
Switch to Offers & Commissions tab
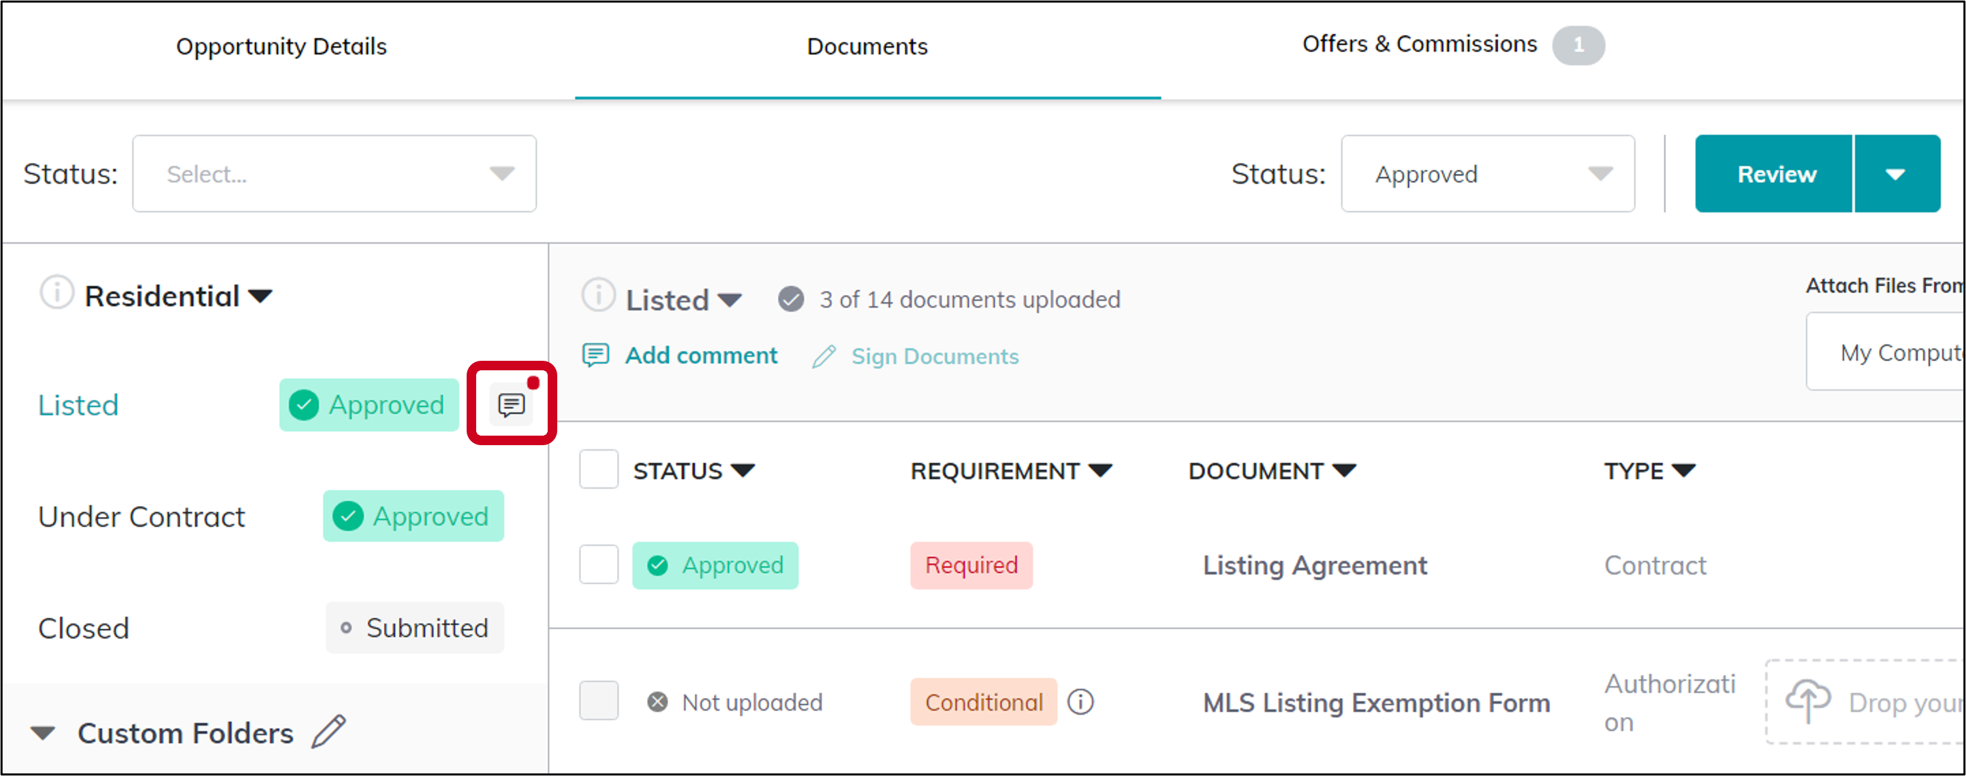point(1420,44)
